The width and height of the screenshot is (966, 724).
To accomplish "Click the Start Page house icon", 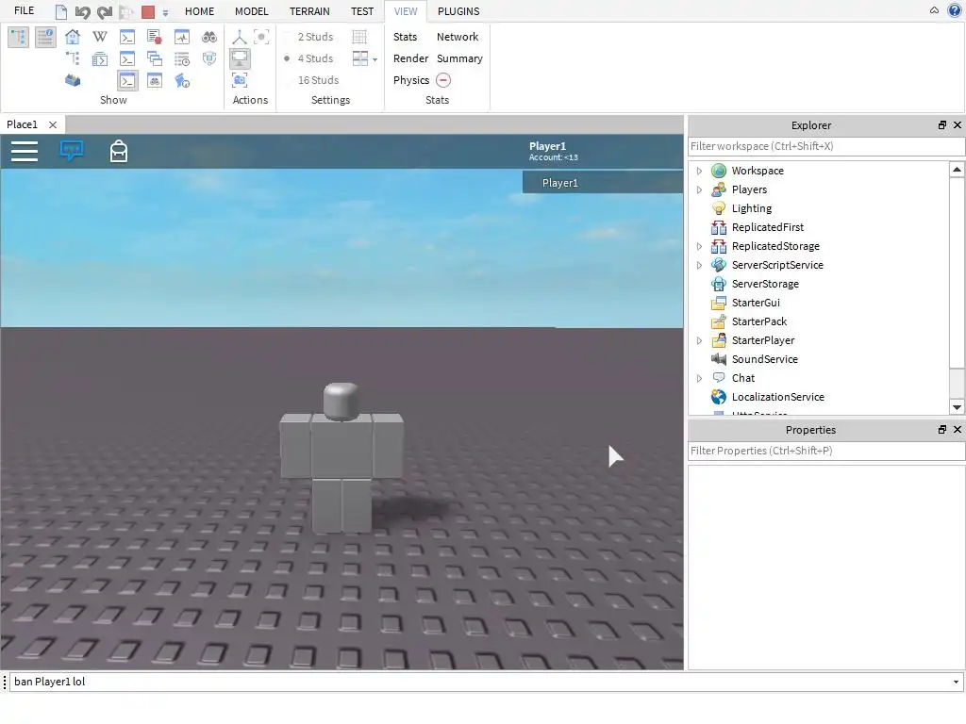I will click(x=73, y=37).
